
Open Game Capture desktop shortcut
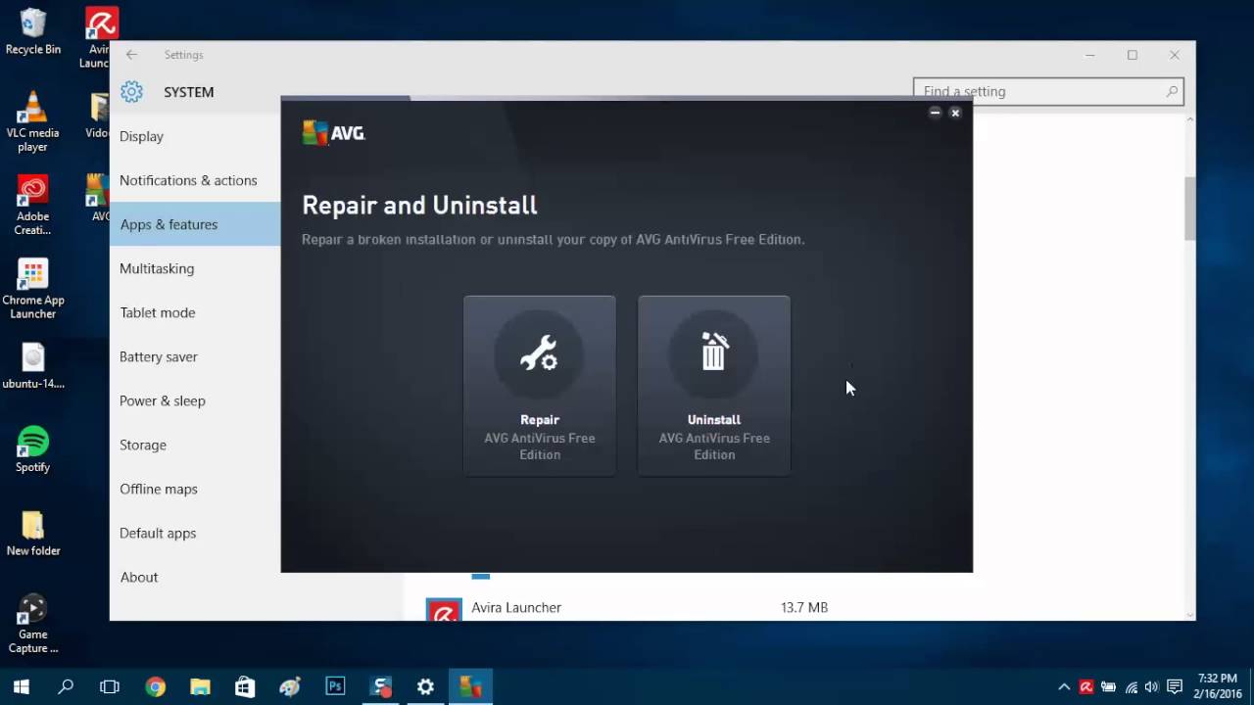(32, 624)
